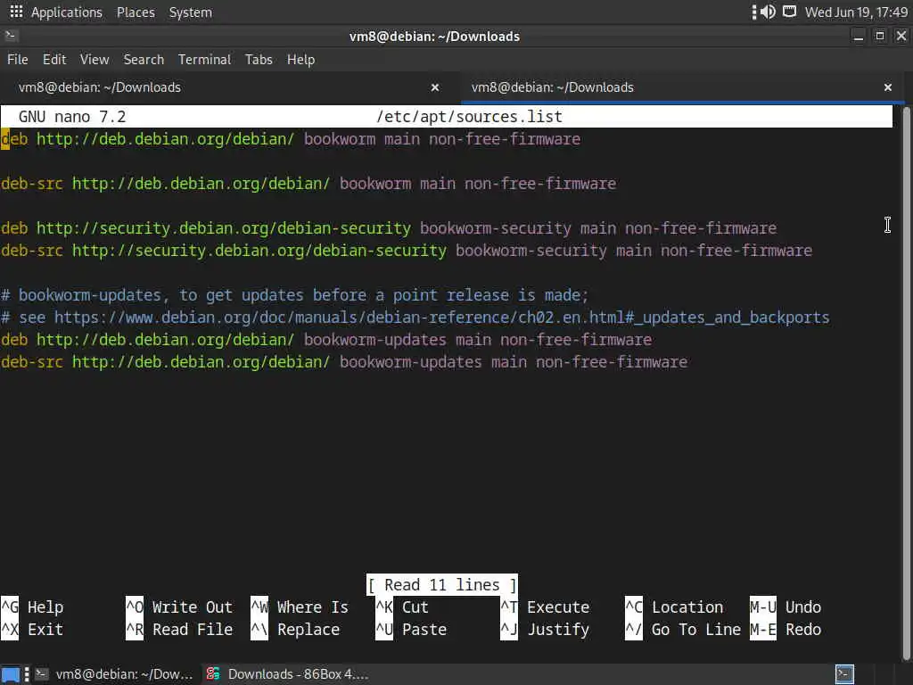Image resolution: width=913 pixels, height=685 pixels.
Task: Click the window title 'vm8@debian: ~/Downloads'
Action: 434,36
